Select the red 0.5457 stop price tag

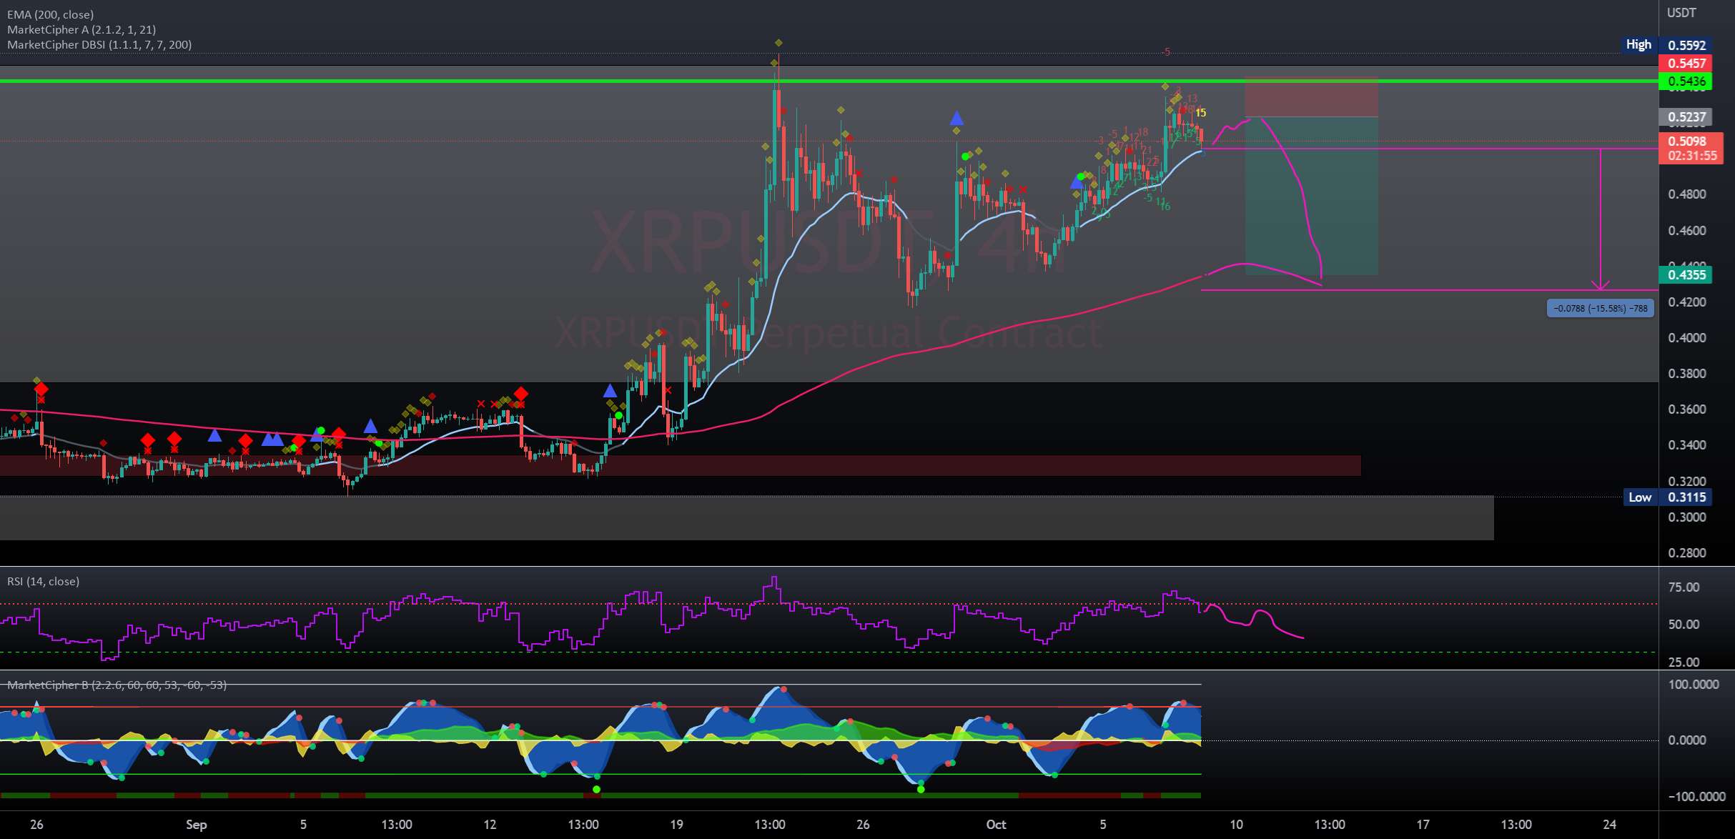[x=1686, y=63]
